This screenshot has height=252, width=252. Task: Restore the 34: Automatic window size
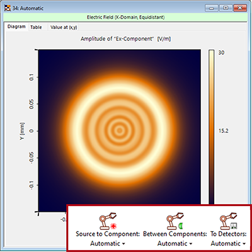(226, 8)
